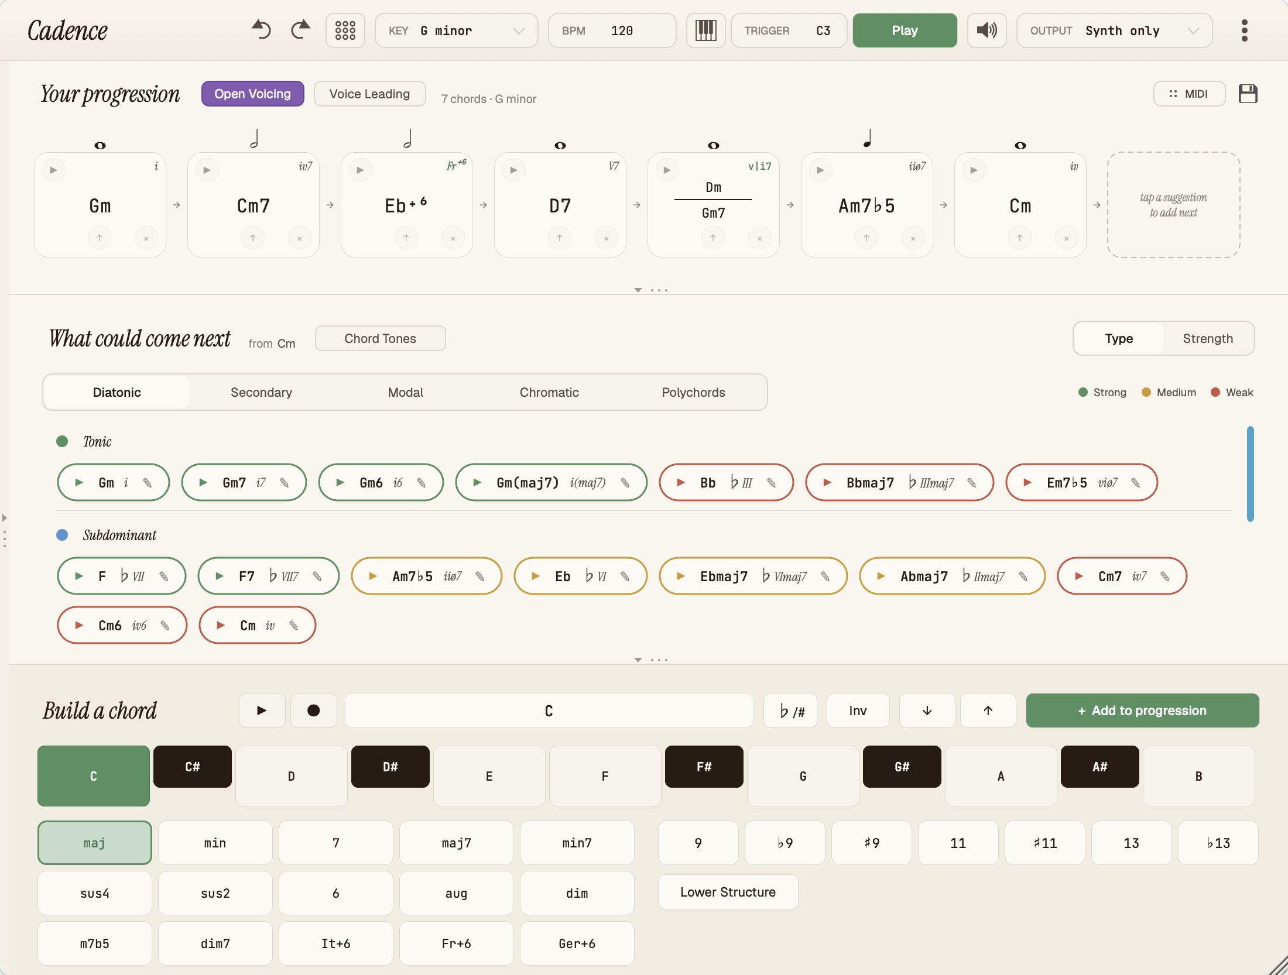The width and height of the screenshot is (1288, 975).
Task: Play the Gm progression card
Action: [x=54, y=170]
